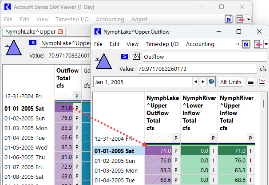This screenshot has width=269, height=185.
Task: Open the plot icon beside Outflow name
Action: (x=136, y=56)
